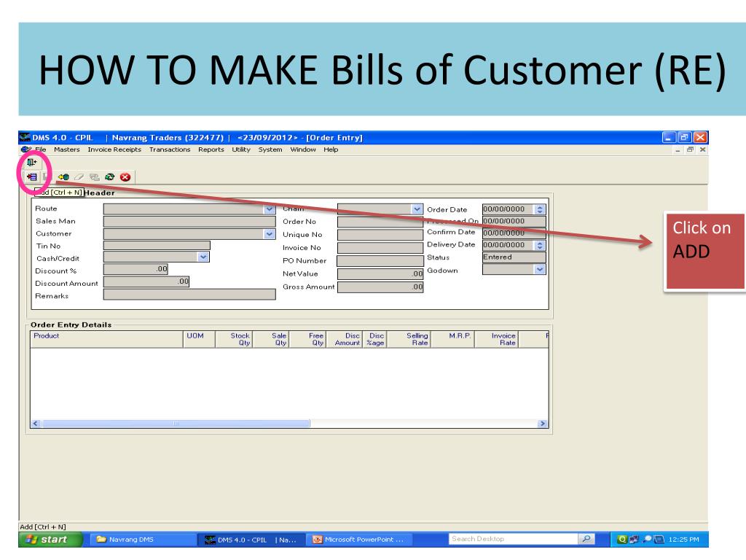Open the Help menu

[331, 149]
